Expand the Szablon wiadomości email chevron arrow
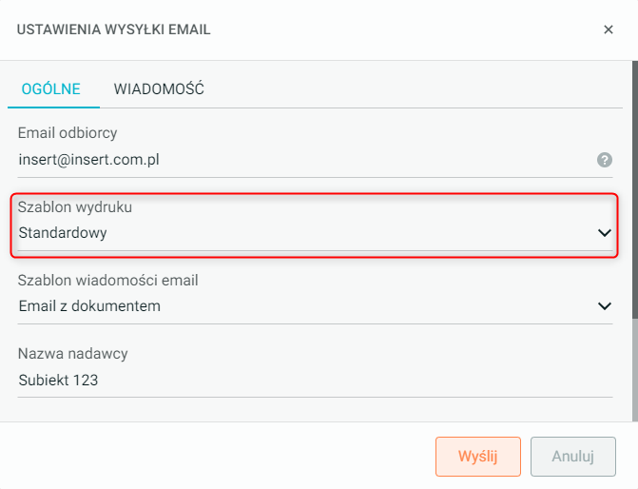This screenshot has height=489, width=638. coord(604,306)
